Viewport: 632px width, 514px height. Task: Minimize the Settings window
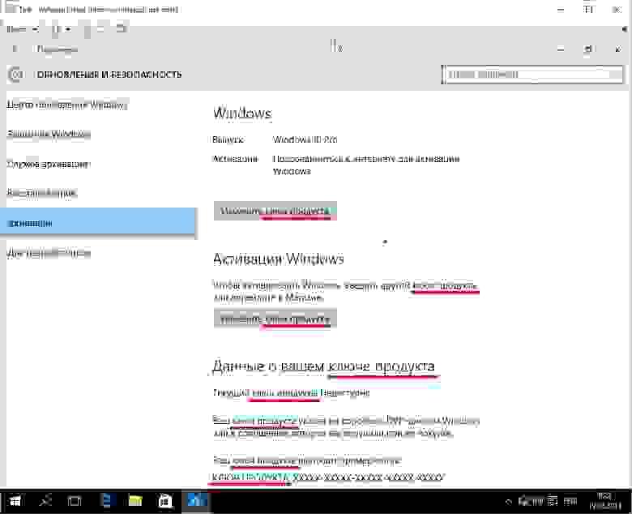[x=560, y=49]
